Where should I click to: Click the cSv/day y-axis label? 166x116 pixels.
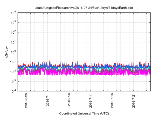[x=7, y=52]
